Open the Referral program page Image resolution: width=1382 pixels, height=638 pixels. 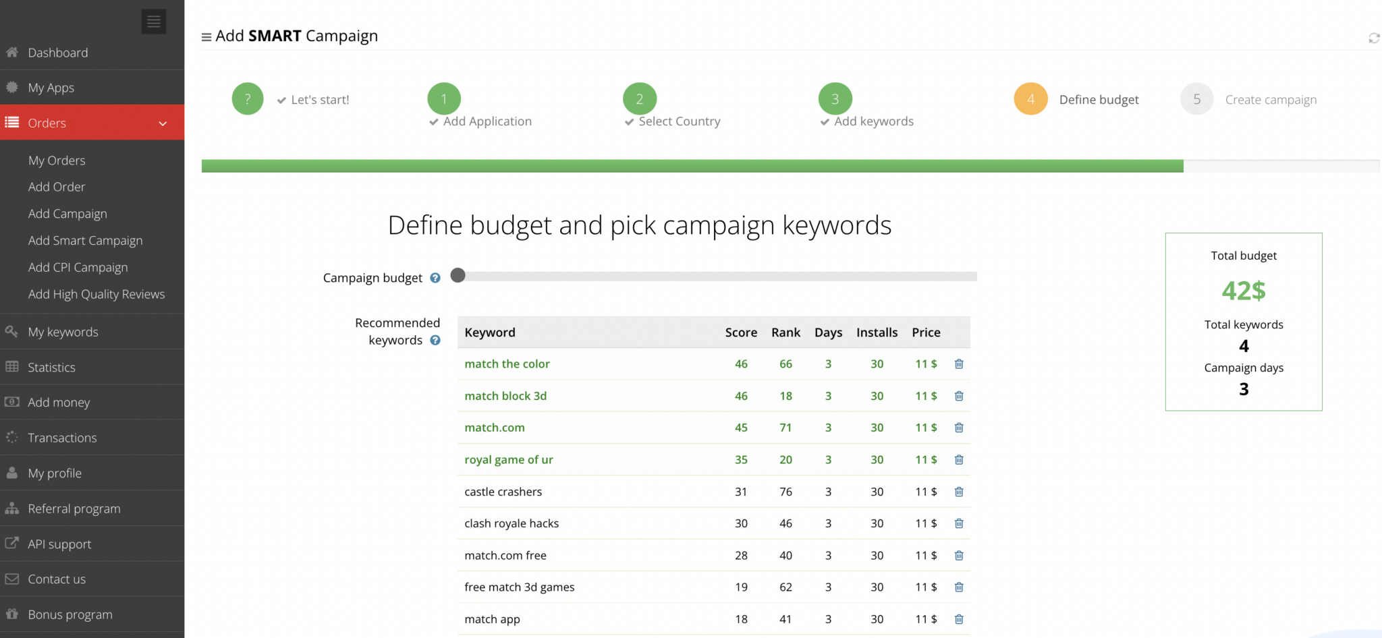74,509
